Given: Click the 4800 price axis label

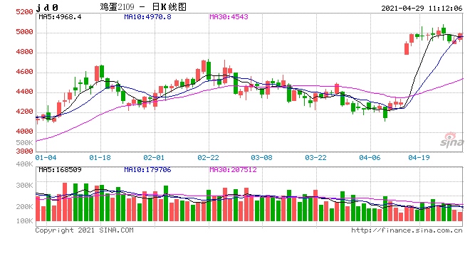Looking at the screenshot, I should point(24,52).
